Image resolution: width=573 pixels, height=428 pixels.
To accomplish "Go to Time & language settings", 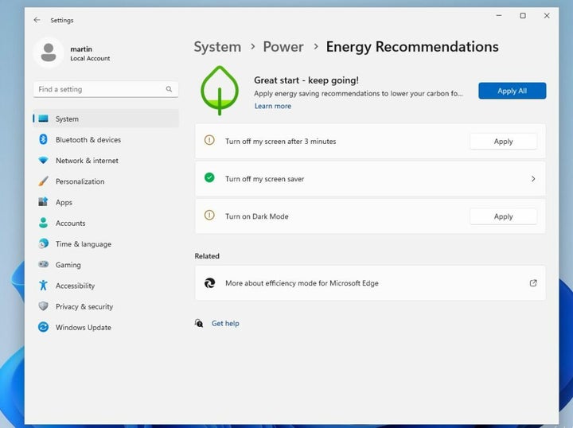I will tap(83, 244).
